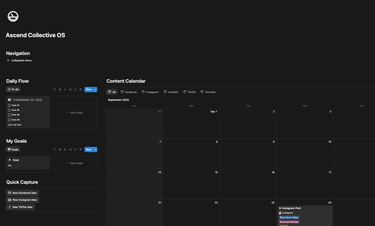
Task: Expand the Collapsible Menu toggle
Action: tap(8, 60)
